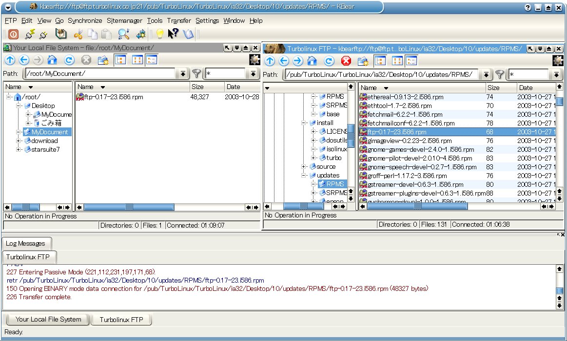Click the disconnect plug icon

coord(43,35)
